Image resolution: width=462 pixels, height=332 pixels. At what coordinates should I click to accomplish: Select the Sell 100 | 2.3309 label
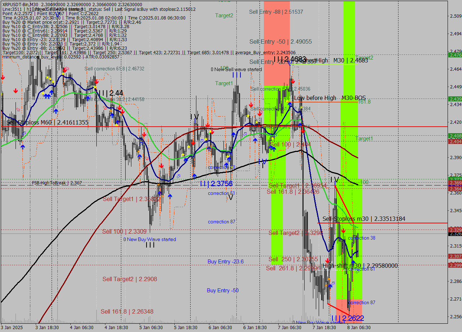125,231
